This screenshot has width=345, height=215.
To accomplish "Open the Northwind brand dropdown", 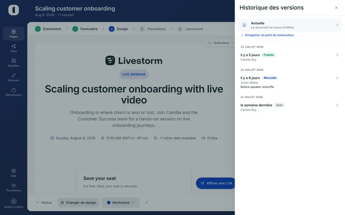I will pyautogui.click(x=121, y=202).
